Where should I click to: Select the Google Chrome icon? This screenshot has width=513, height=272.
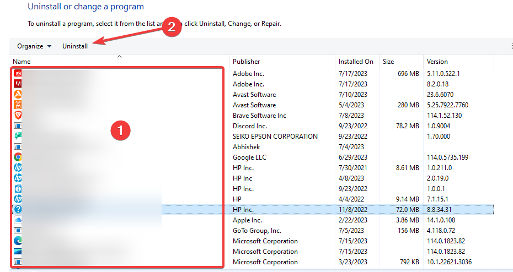(18, 157)
